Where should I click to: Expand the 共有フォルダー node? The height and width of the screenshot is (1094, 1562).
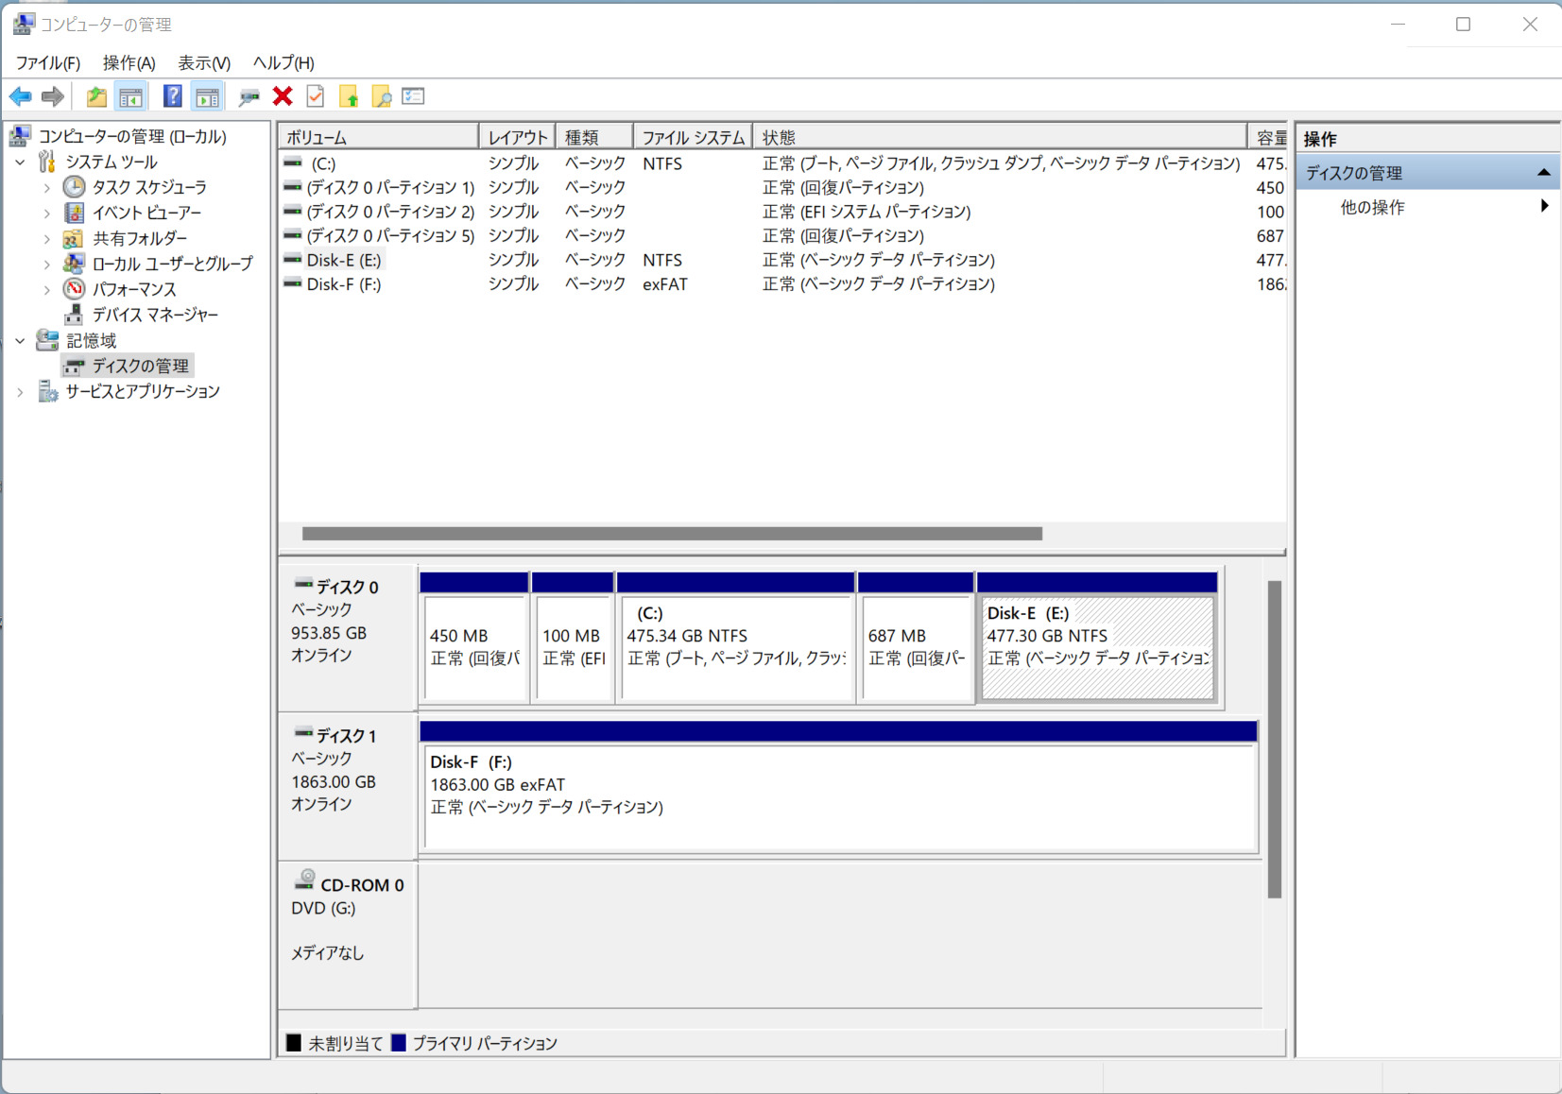(46, 239)
